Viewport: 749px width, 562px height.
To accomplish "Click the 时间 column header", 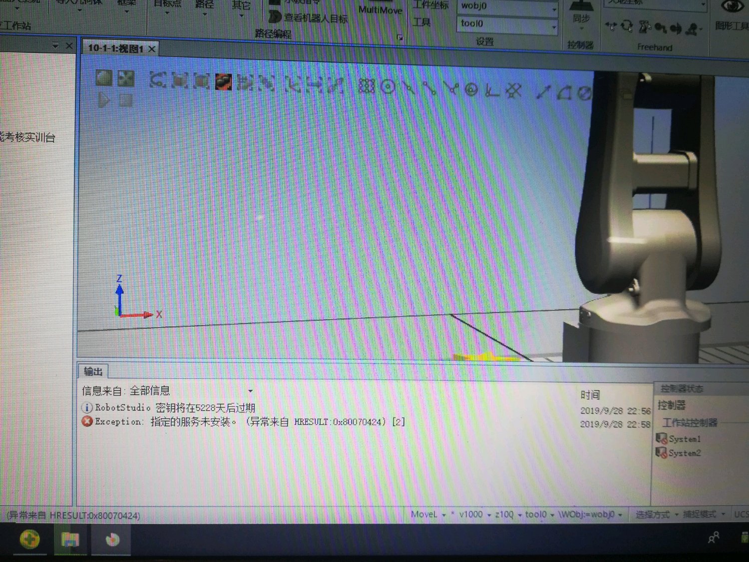I will click(x=590, y=395).
